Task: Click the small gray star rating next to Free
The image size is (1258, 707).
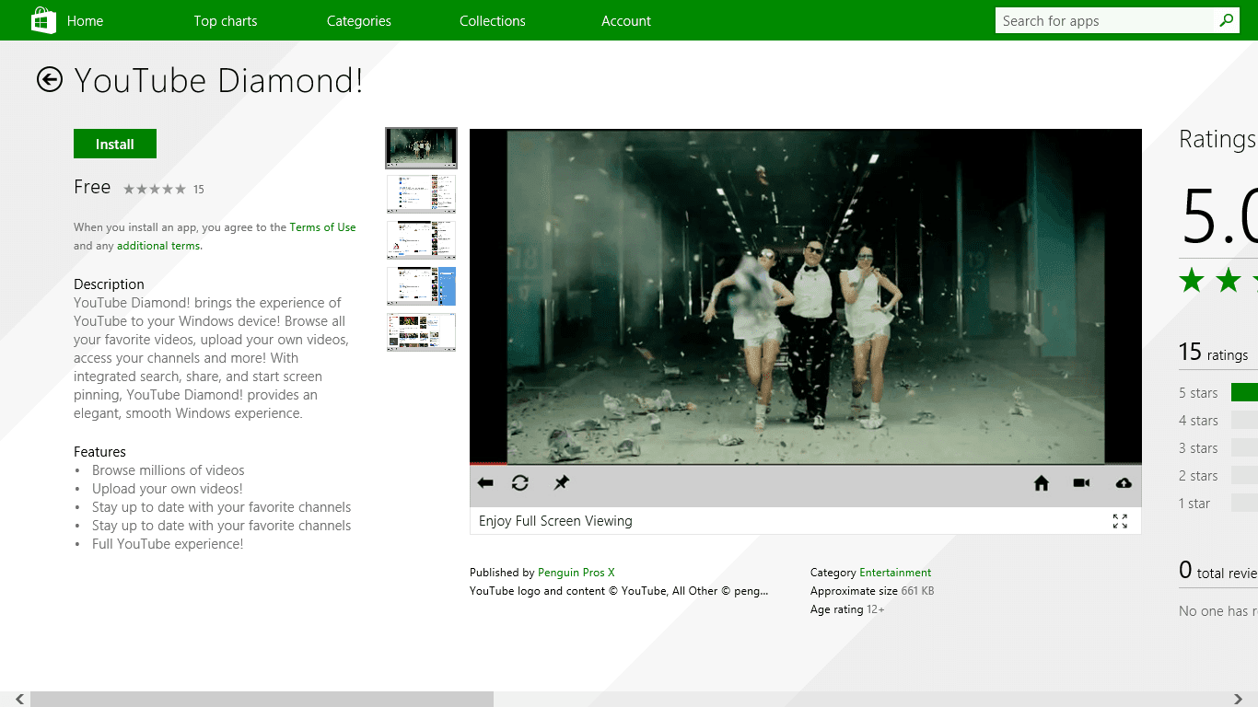Action: tap(155, 189)
